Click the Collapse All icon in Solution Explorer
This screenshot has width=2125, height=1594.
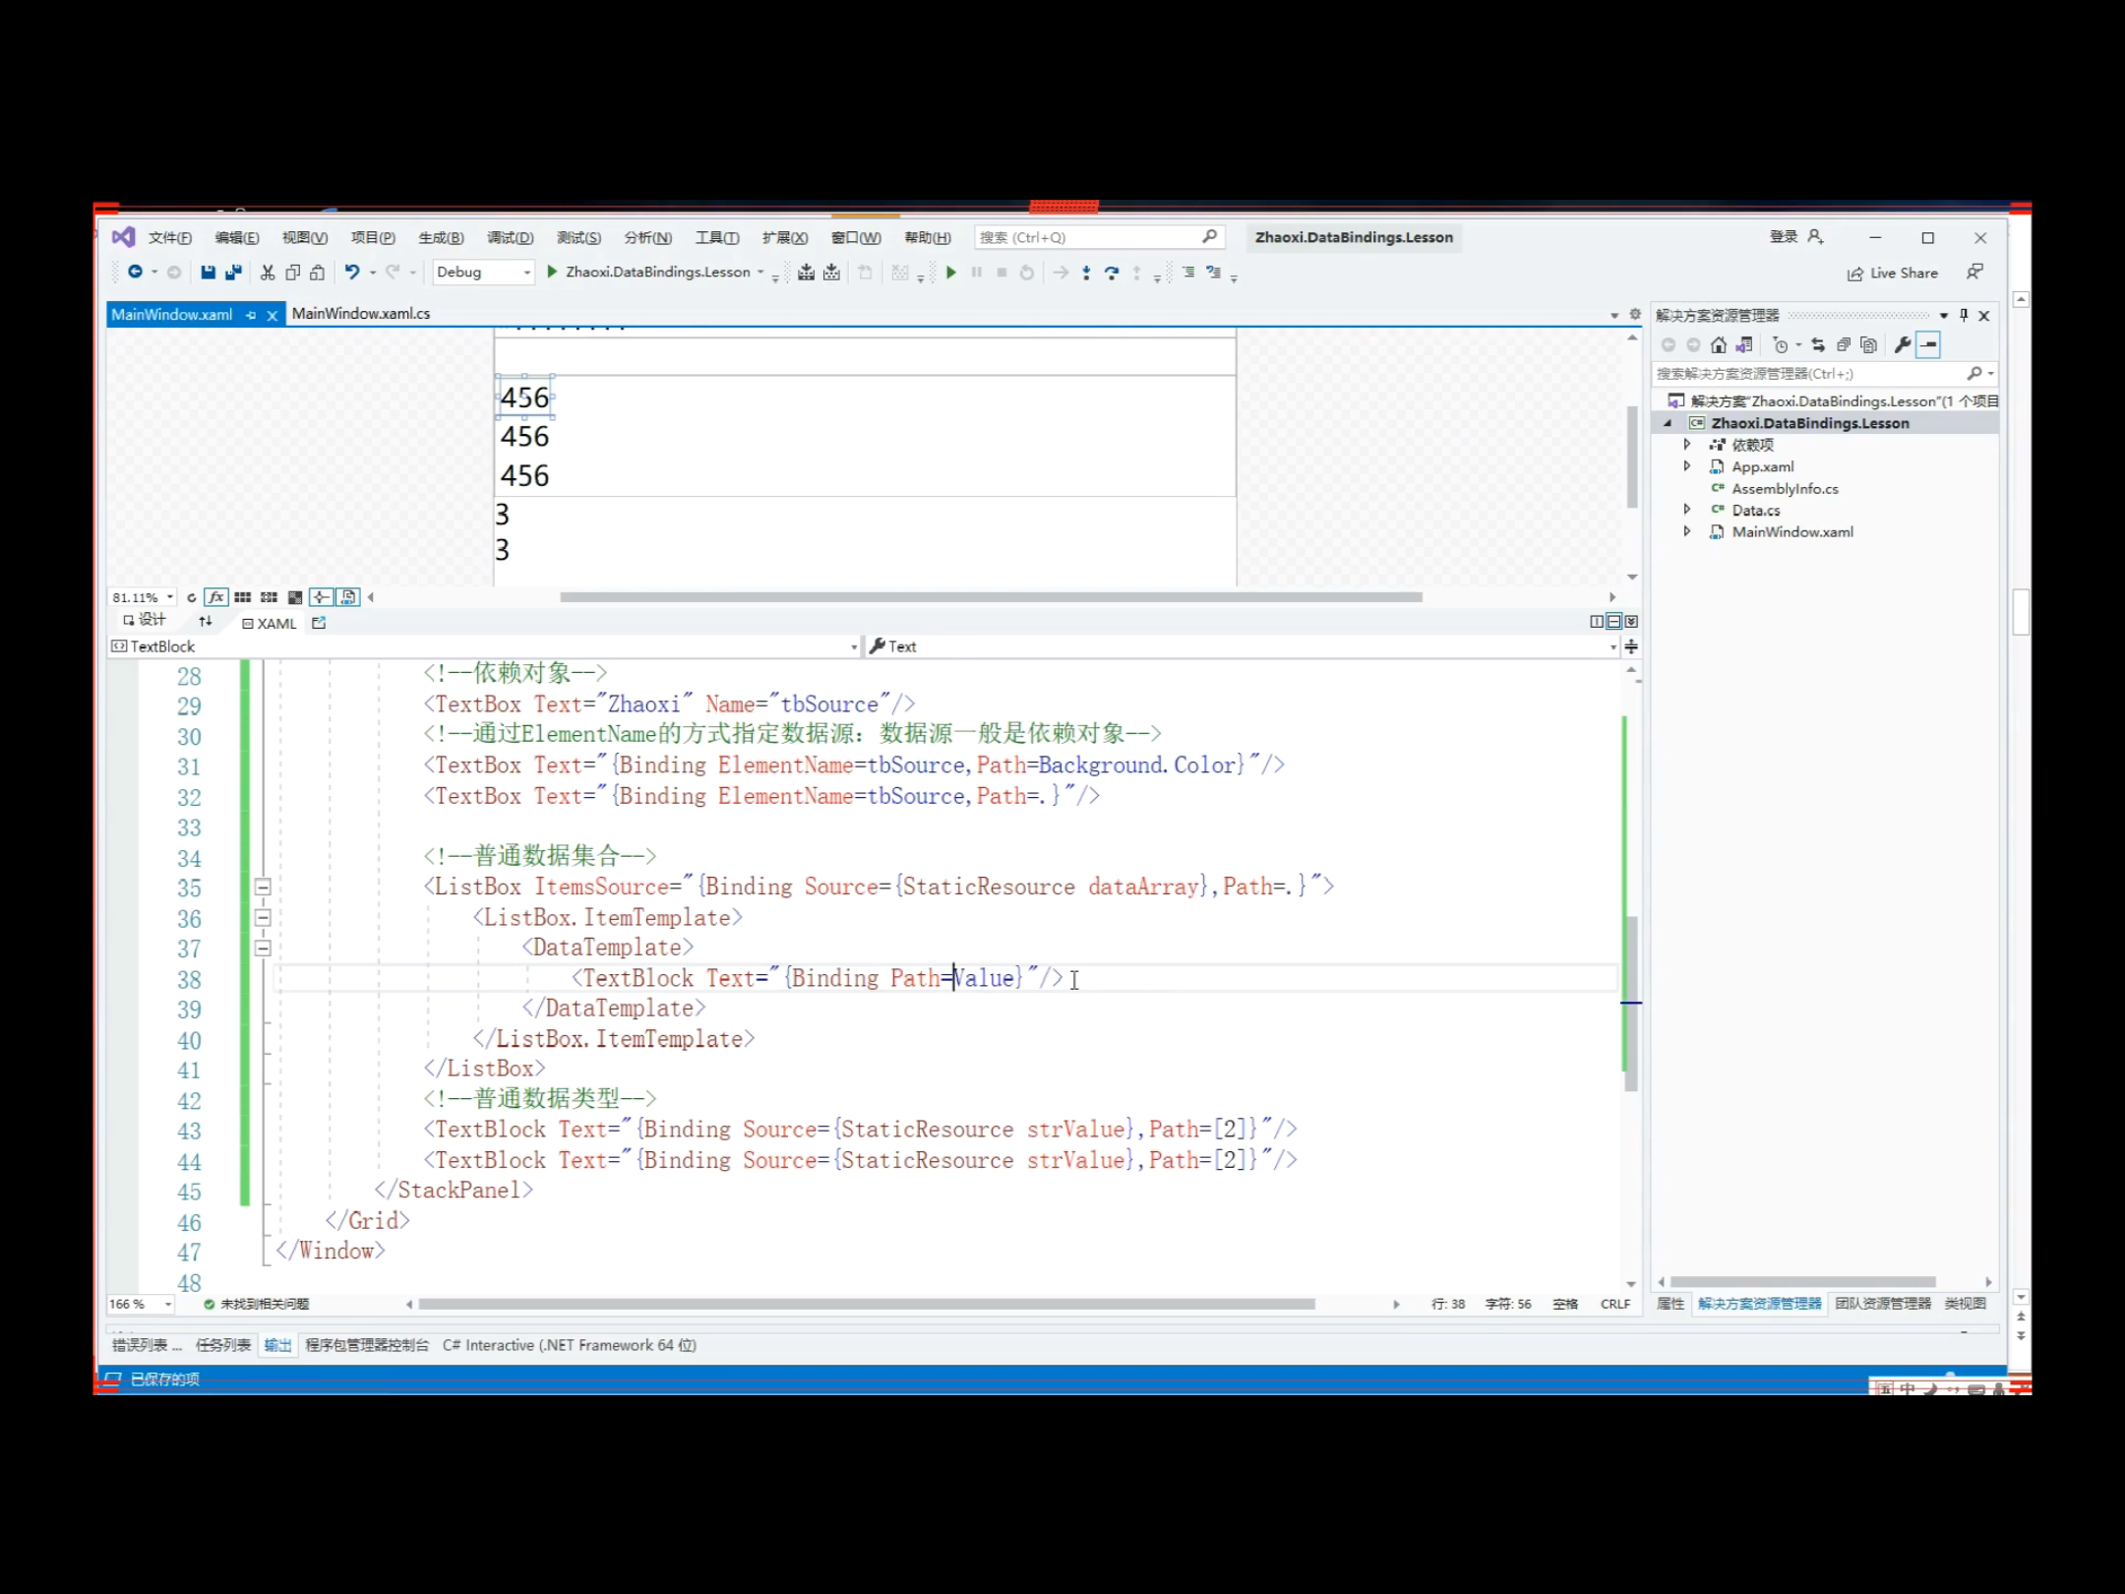pyautogui.click(x=1844, y=344)
